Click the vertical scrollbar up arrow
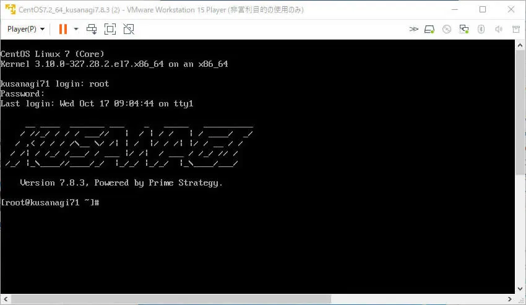Viewport: 526px width, 305px height. tap(520, 45)
